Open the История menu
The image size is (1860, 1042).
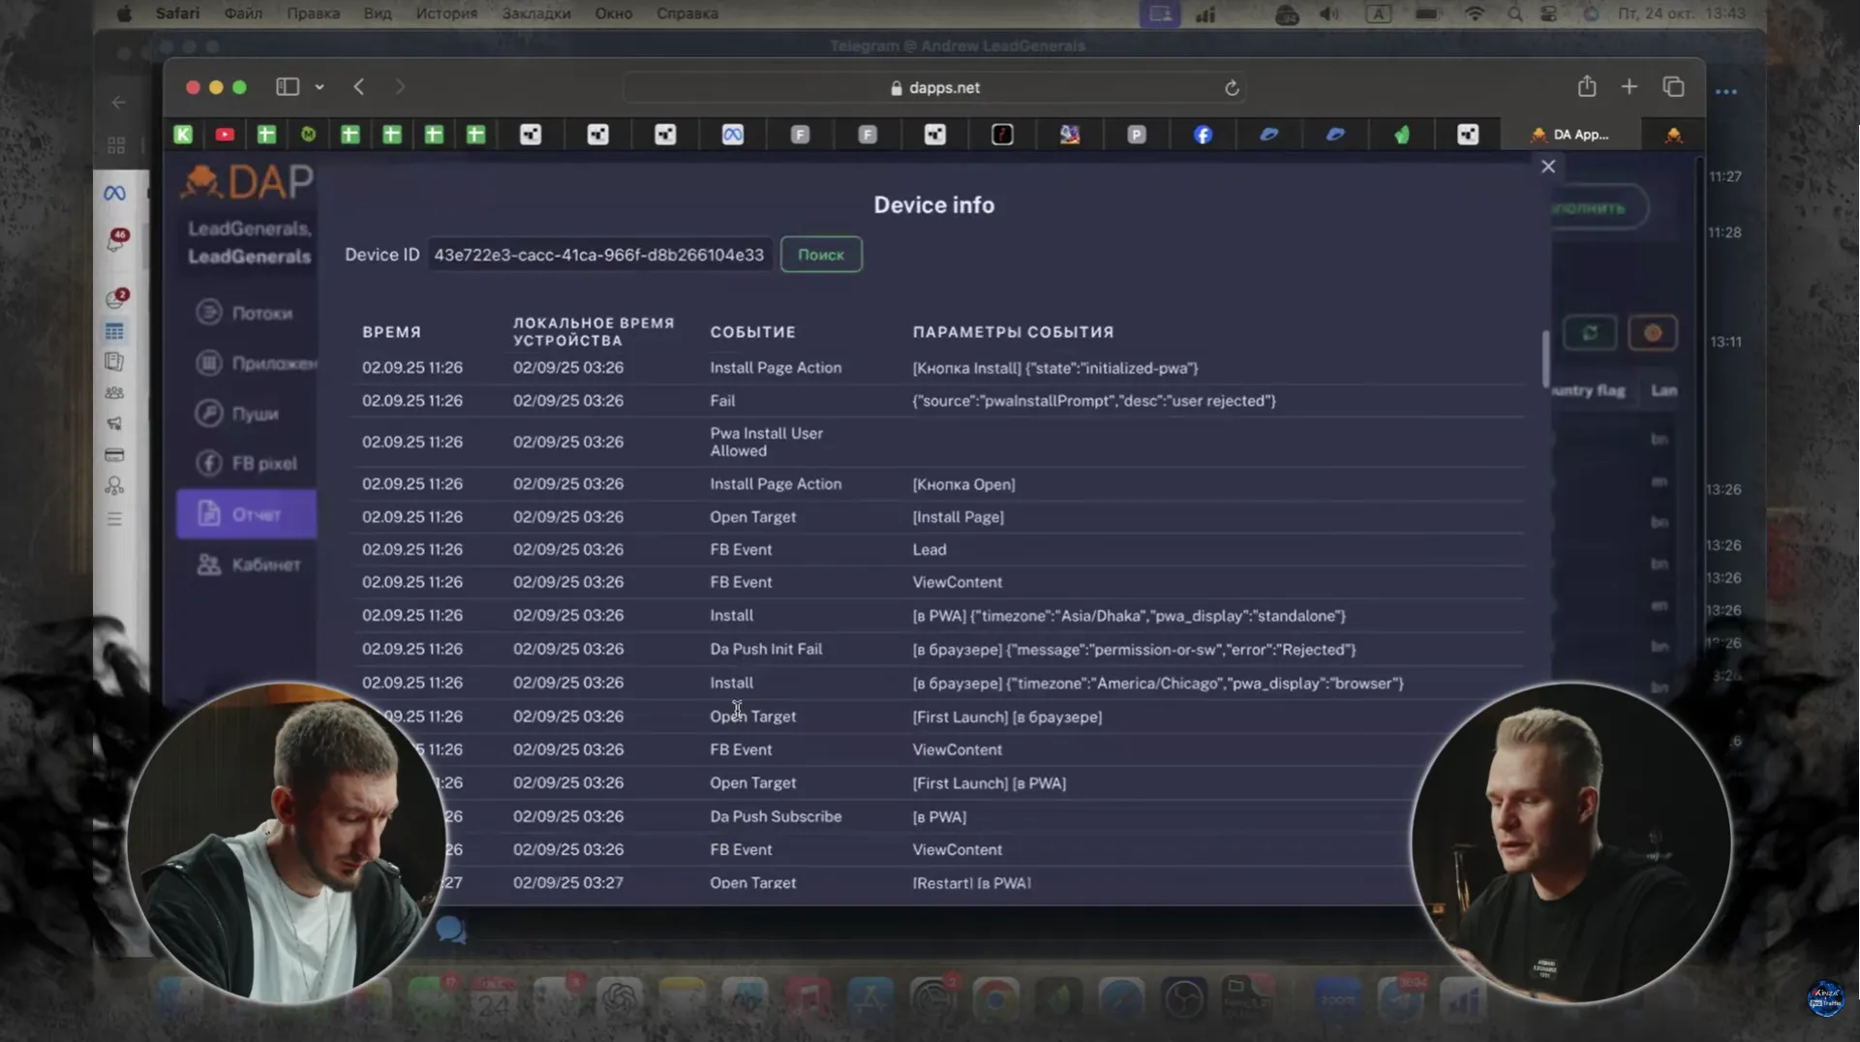click(446, 14)
